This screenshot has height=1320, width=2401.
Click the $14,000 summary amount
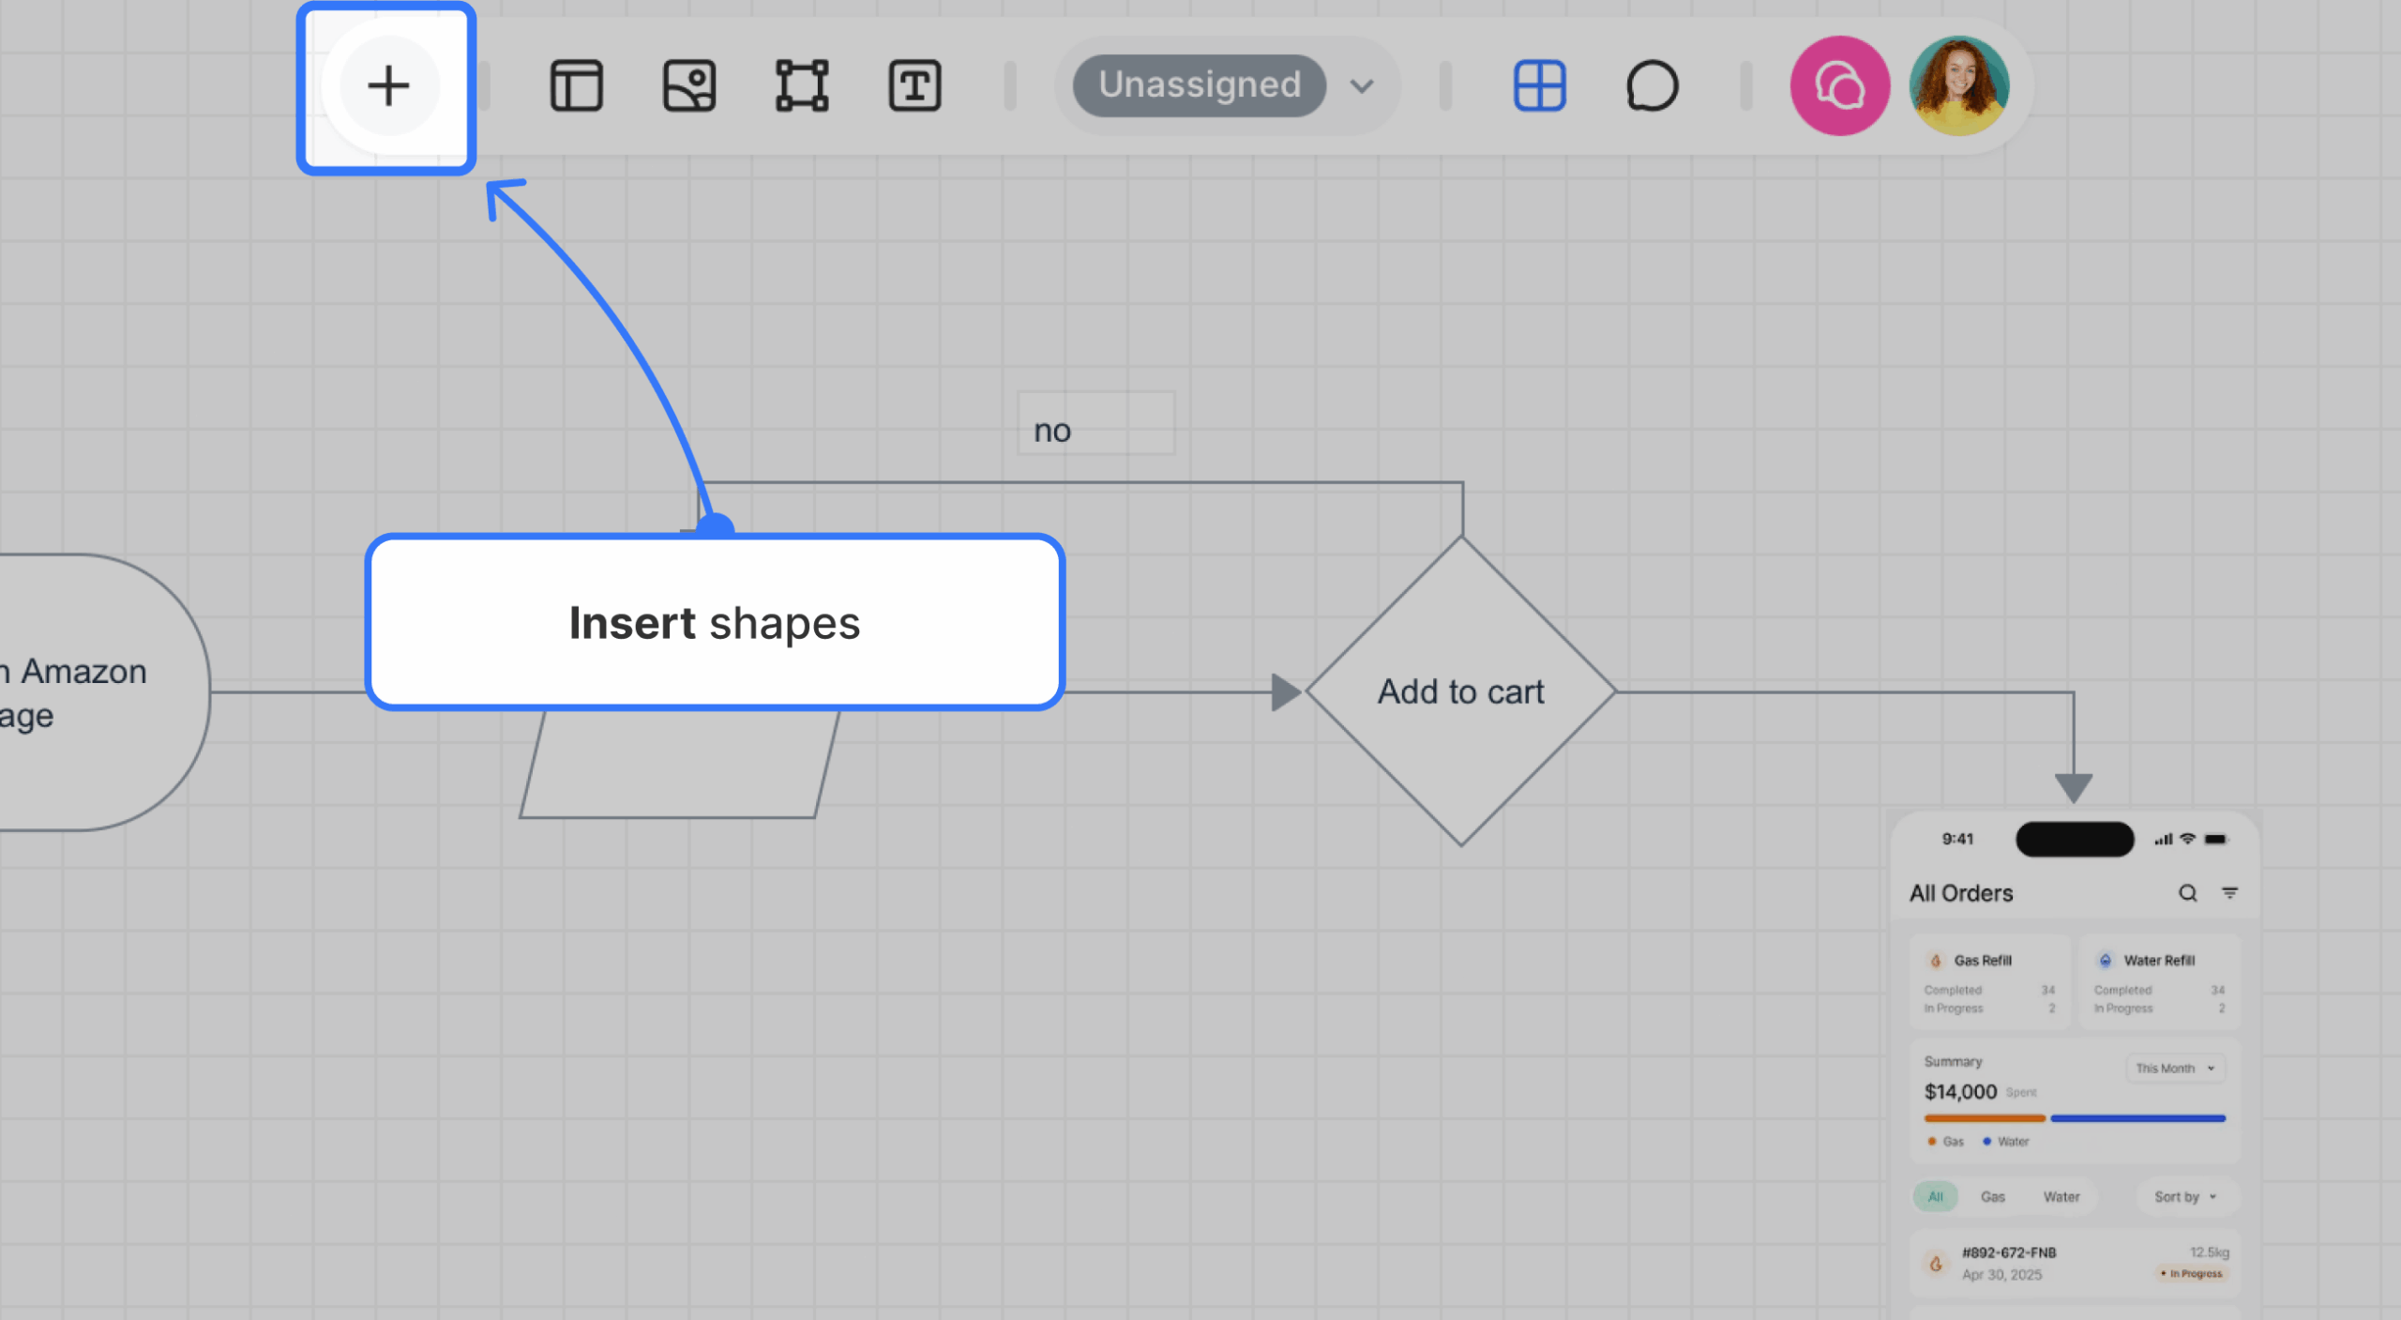(x=1960, y=1092)
